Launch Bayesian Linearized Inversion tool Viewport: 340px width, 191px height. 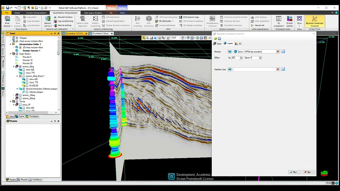[x=314, y=21]
